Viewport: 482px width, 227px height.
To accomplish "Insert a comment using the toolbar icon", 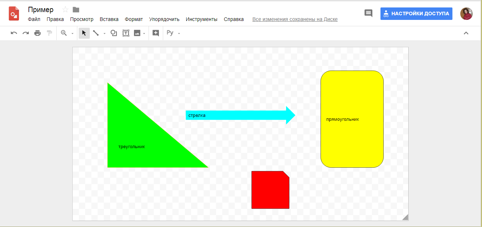I will tap(155, 33).
